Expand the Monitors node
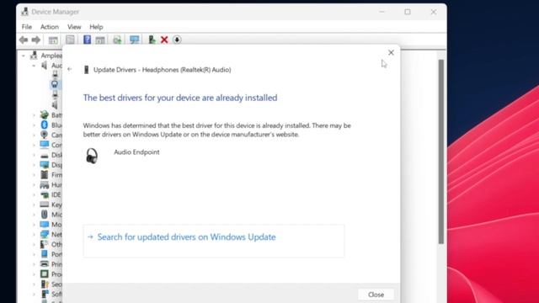539x303 pixels. [x=34, y=225]
